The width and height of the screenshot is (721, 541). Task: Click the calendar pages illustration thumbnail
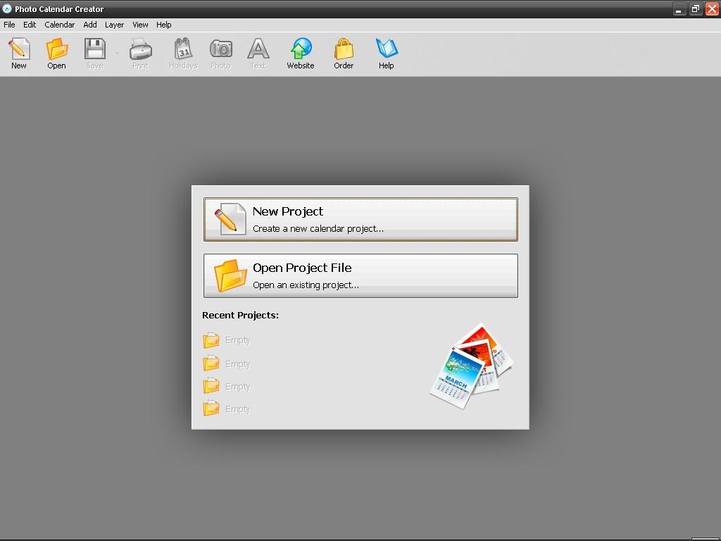tap(472, 366)
